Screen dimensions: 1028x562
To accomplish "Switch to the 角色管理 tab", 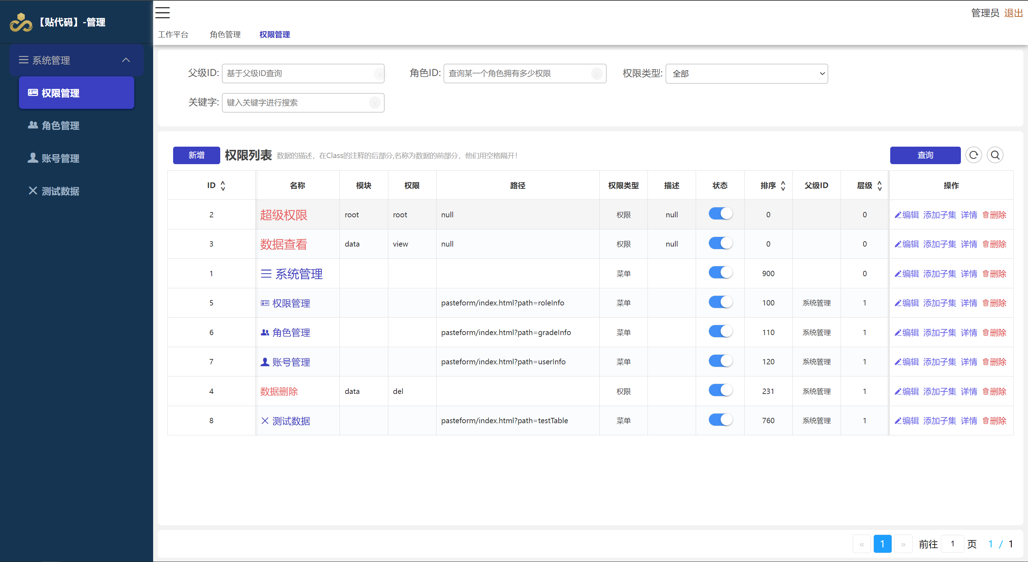I will 225,35.
